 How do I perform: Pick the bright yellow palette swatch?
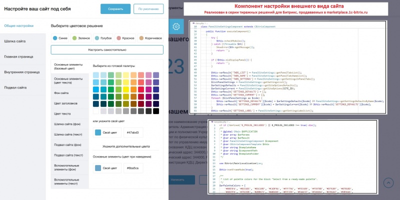coord(126,89)
